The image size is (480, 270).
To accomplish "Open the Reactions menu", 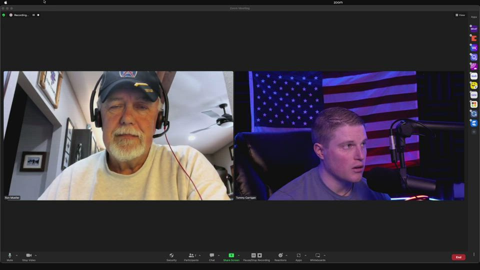I will 280,256.
